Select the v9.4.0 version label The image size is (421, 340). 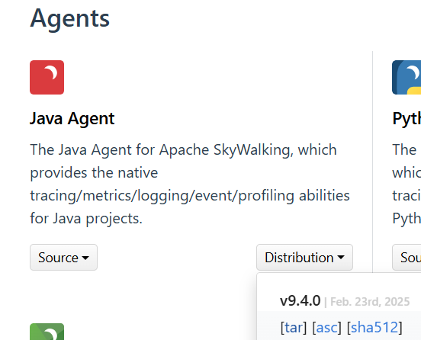tap(300, 300)
